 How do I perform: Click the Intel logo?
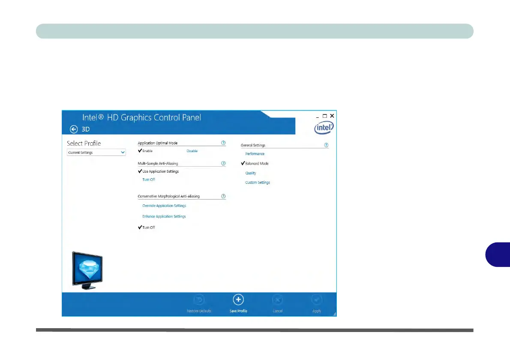[324, 128]
